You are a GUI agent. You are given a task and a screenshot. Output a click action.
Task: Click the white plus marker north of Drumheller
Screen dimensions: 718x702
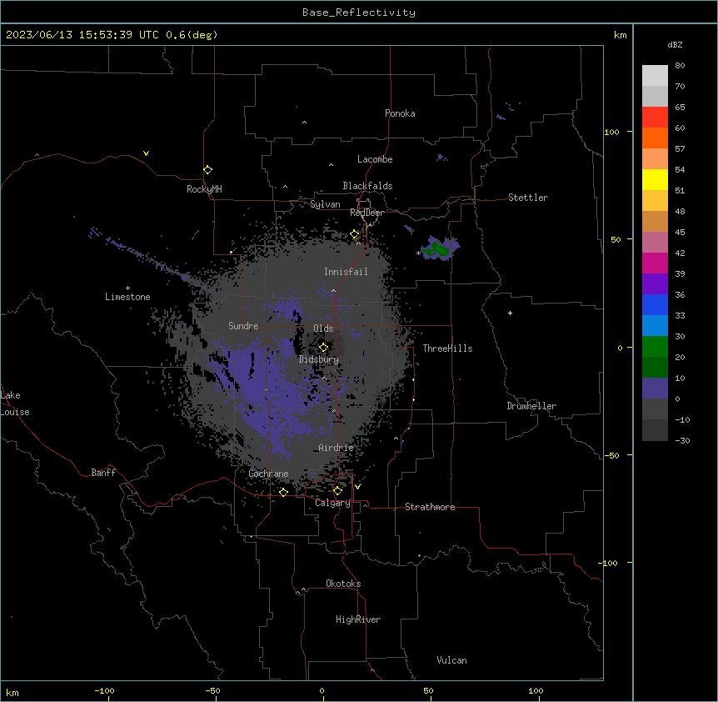coord(510,313)
